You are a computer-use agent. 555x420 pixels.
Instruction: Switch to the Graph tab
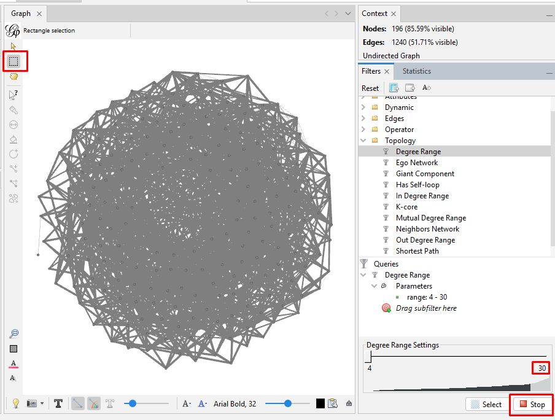point(21,14)
